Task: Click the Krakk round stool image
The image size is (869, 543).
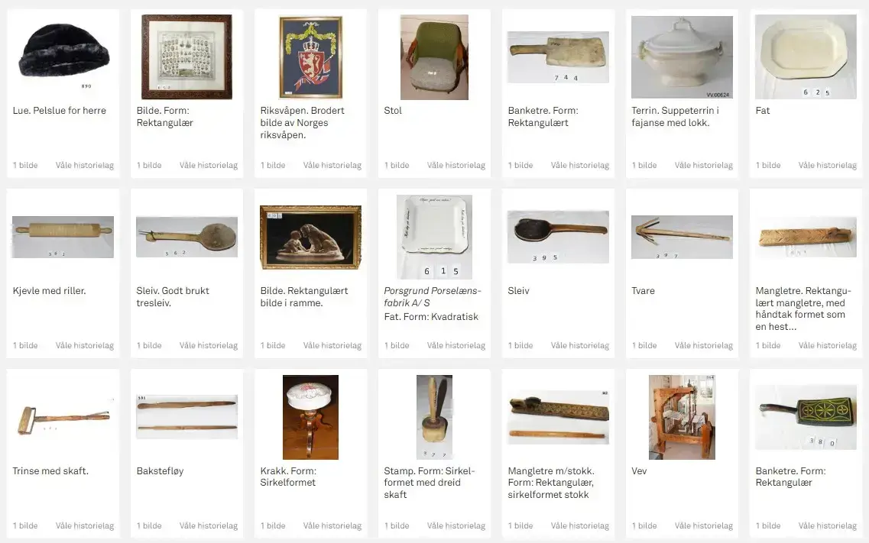Action: [310, 417]
